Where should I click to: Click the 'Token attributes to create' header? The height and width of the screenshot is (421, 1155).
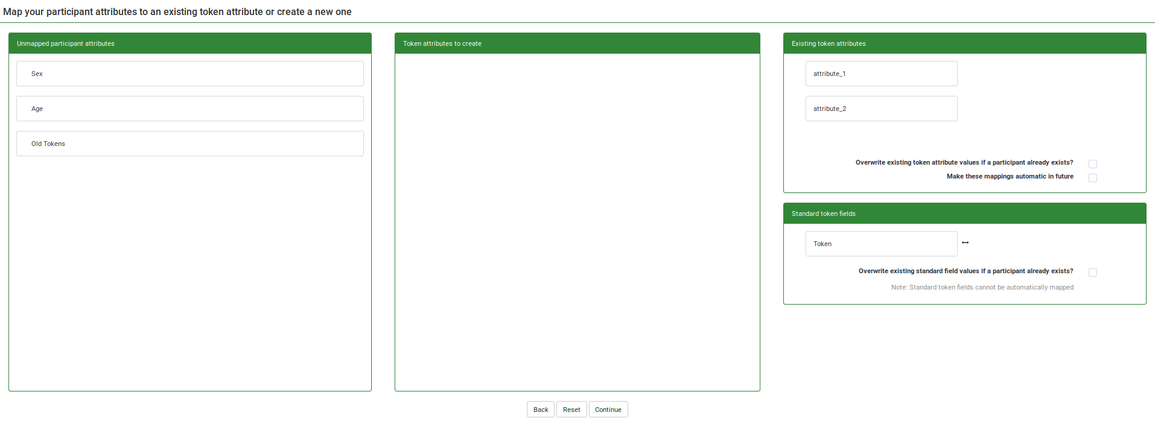point(577,43)
